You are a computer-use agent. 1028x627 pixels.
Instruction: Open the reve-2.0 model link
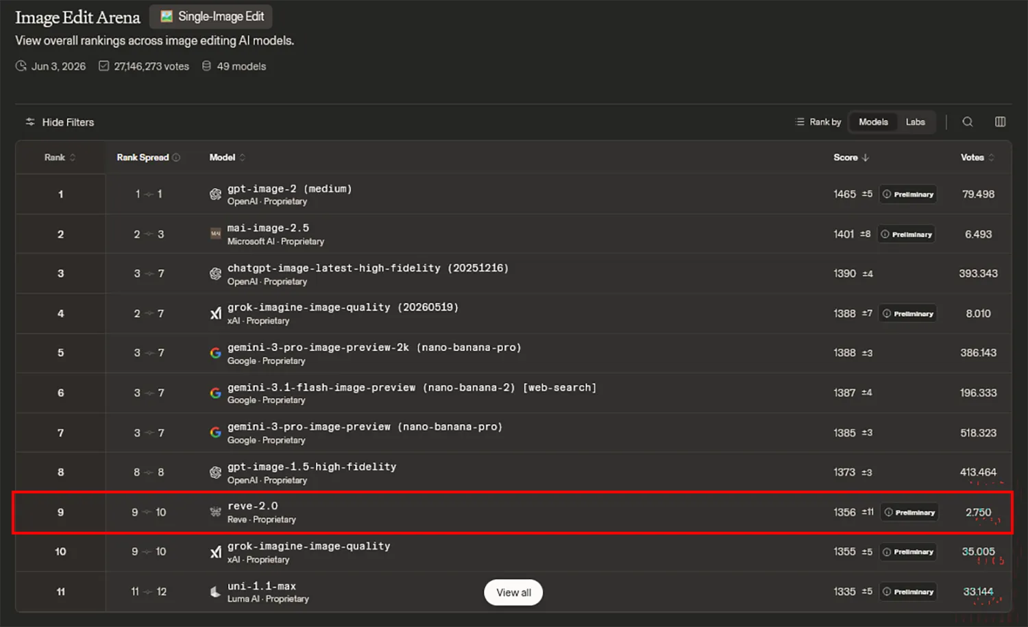click(x=253, y=506)
